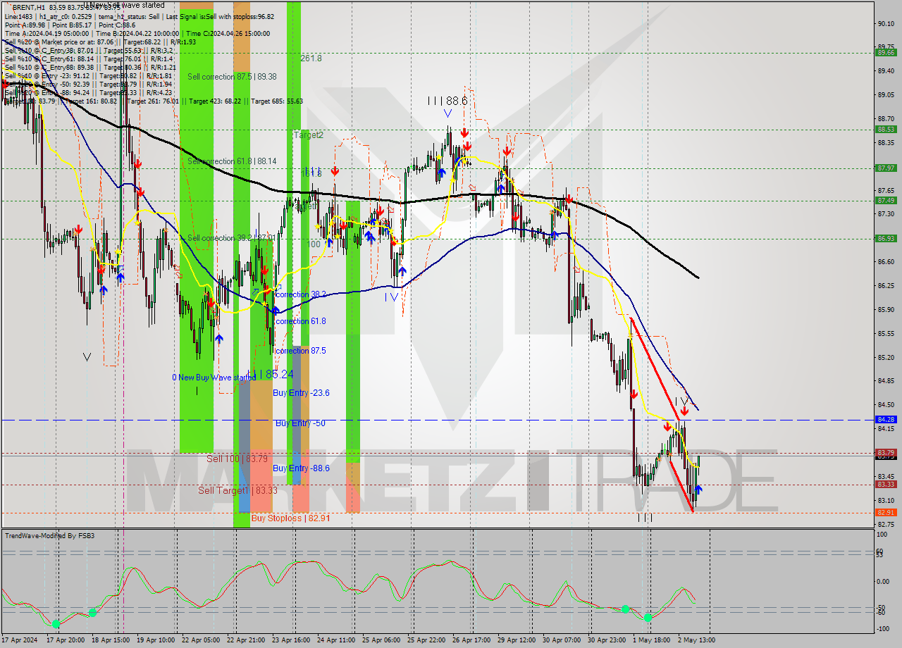Click the '17 Apr 2024' date label
Viewport: 902px width, 648px height.
coord(18,640)
